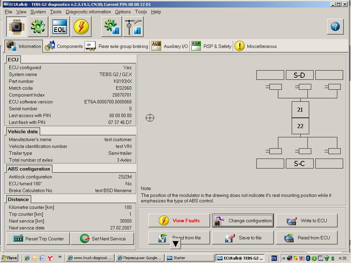Image resolution: width=351 pixels, height=263 pixels.
Task: Switch to the Information tab
Action: tap(24, 46)
